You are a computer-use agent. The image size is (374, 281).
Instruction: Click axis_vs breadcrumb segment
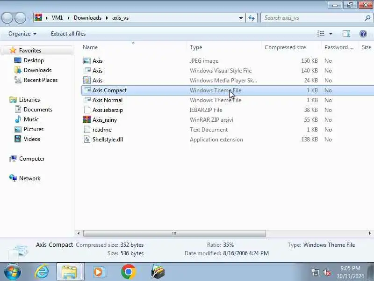pos(121,18)
